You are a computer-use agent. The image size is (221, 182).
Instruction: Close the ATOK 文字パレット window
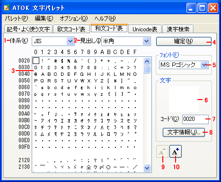click(x=213, y=8)
